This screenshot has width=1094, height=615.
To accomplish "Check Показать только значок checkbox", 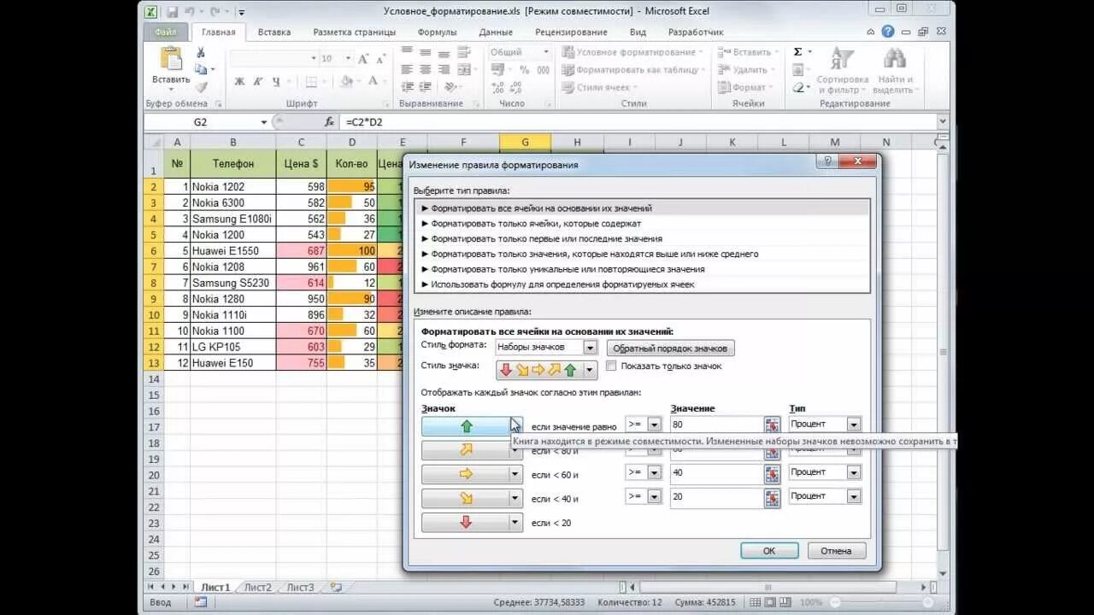I will (x=611, y=366).
